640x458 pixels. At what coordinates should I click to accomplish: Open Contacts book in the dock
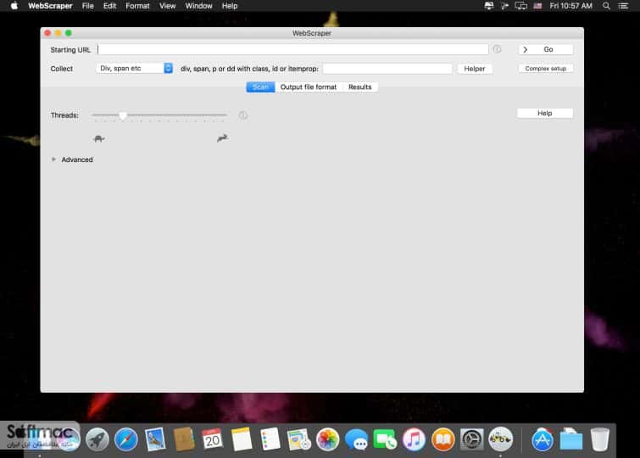click(x=184, y=439)
